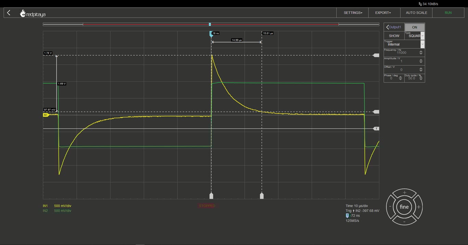Click the left minus on the navigation wheel
Image resolution: width=468 pixels, height=245 pixels.
390,207
